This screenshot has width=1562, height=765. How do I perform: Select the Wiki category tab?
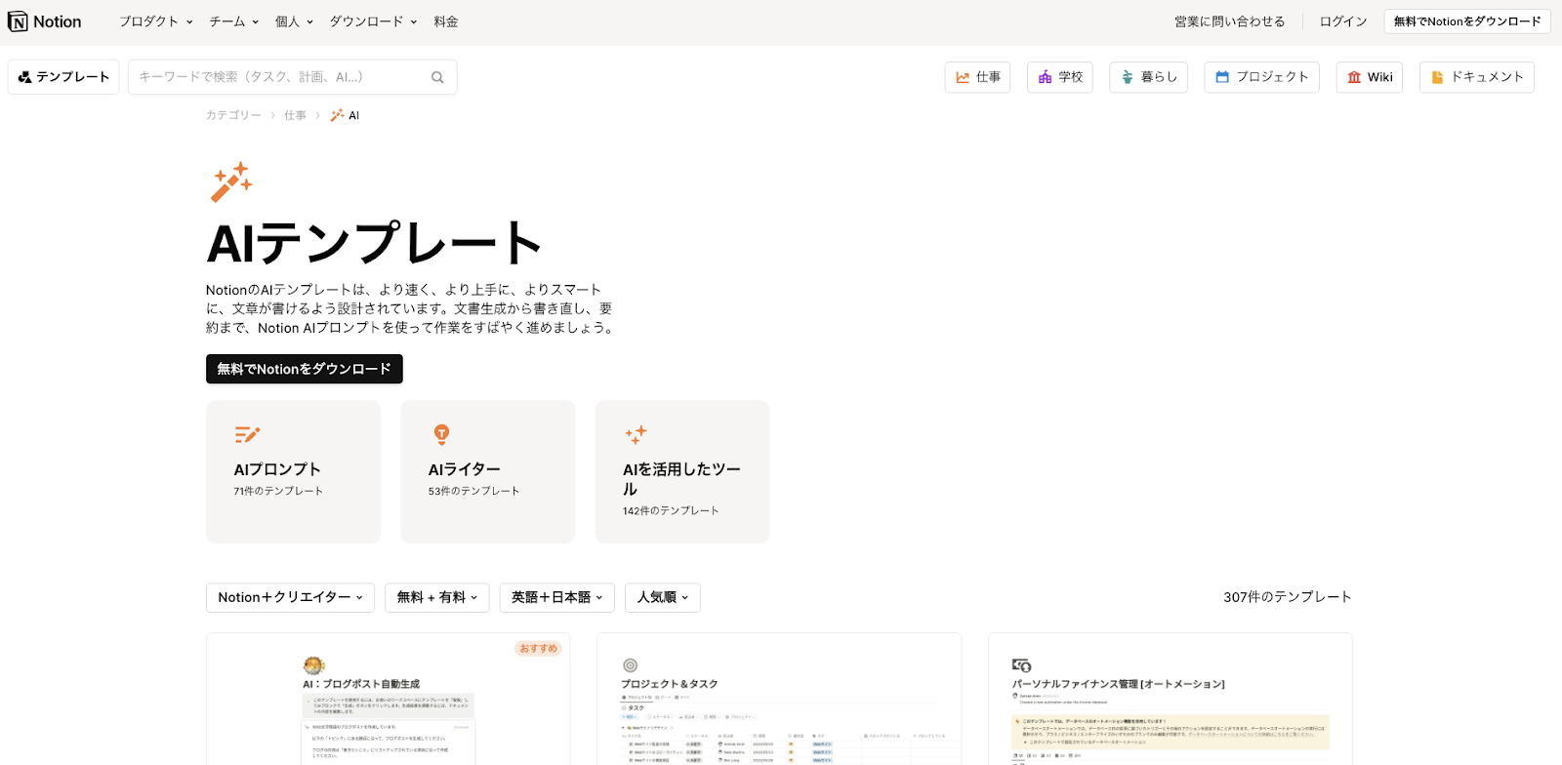tap(1369, 77)
